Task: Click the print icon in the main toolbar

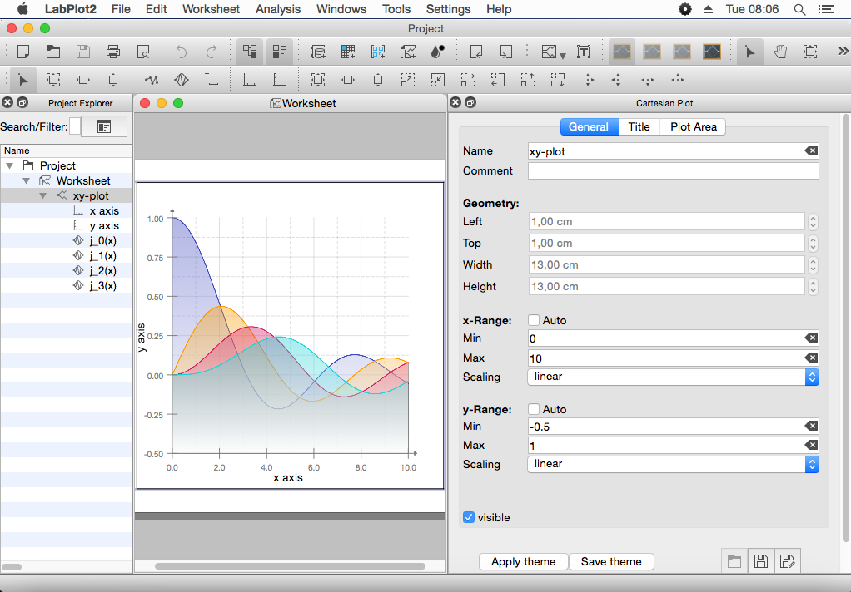Action: 112,51
